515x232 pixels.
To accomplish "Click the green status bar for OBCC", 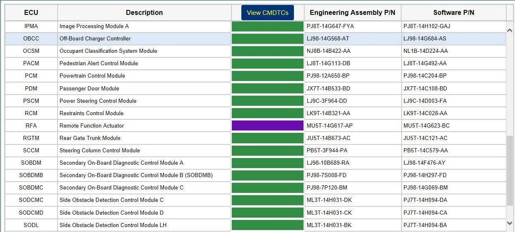I will (x=267, y=39).
